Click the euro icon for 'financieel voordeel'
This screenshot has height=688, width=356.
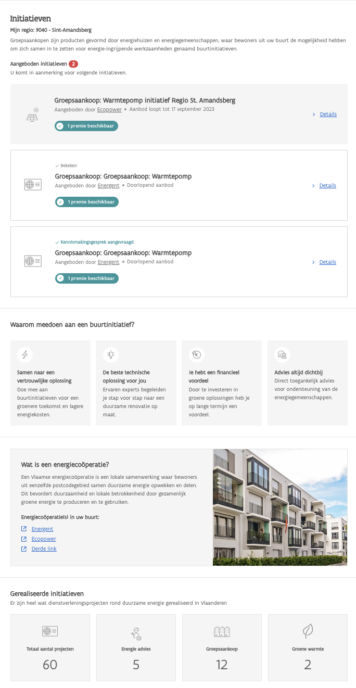[196, 355]
